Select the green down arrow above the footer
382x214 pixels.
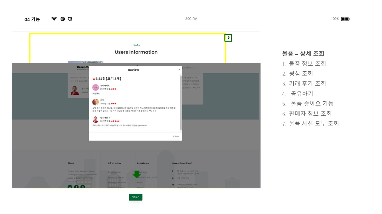137,174
